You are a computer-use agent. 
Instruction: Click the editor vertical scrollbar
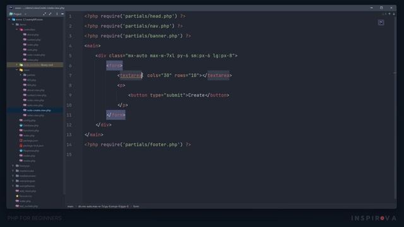[395, 108]
